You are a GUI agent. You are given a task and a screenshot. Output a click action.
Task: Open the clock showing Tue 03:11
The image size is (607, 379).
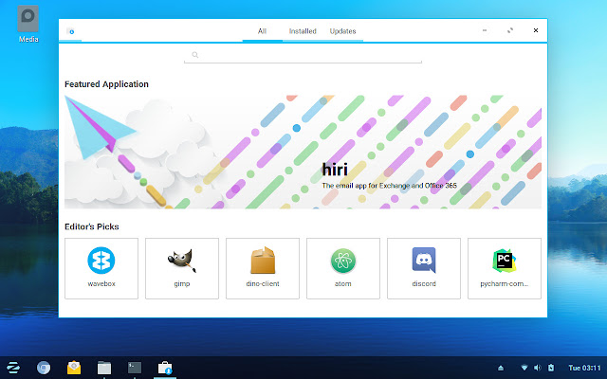pos(584,368)
